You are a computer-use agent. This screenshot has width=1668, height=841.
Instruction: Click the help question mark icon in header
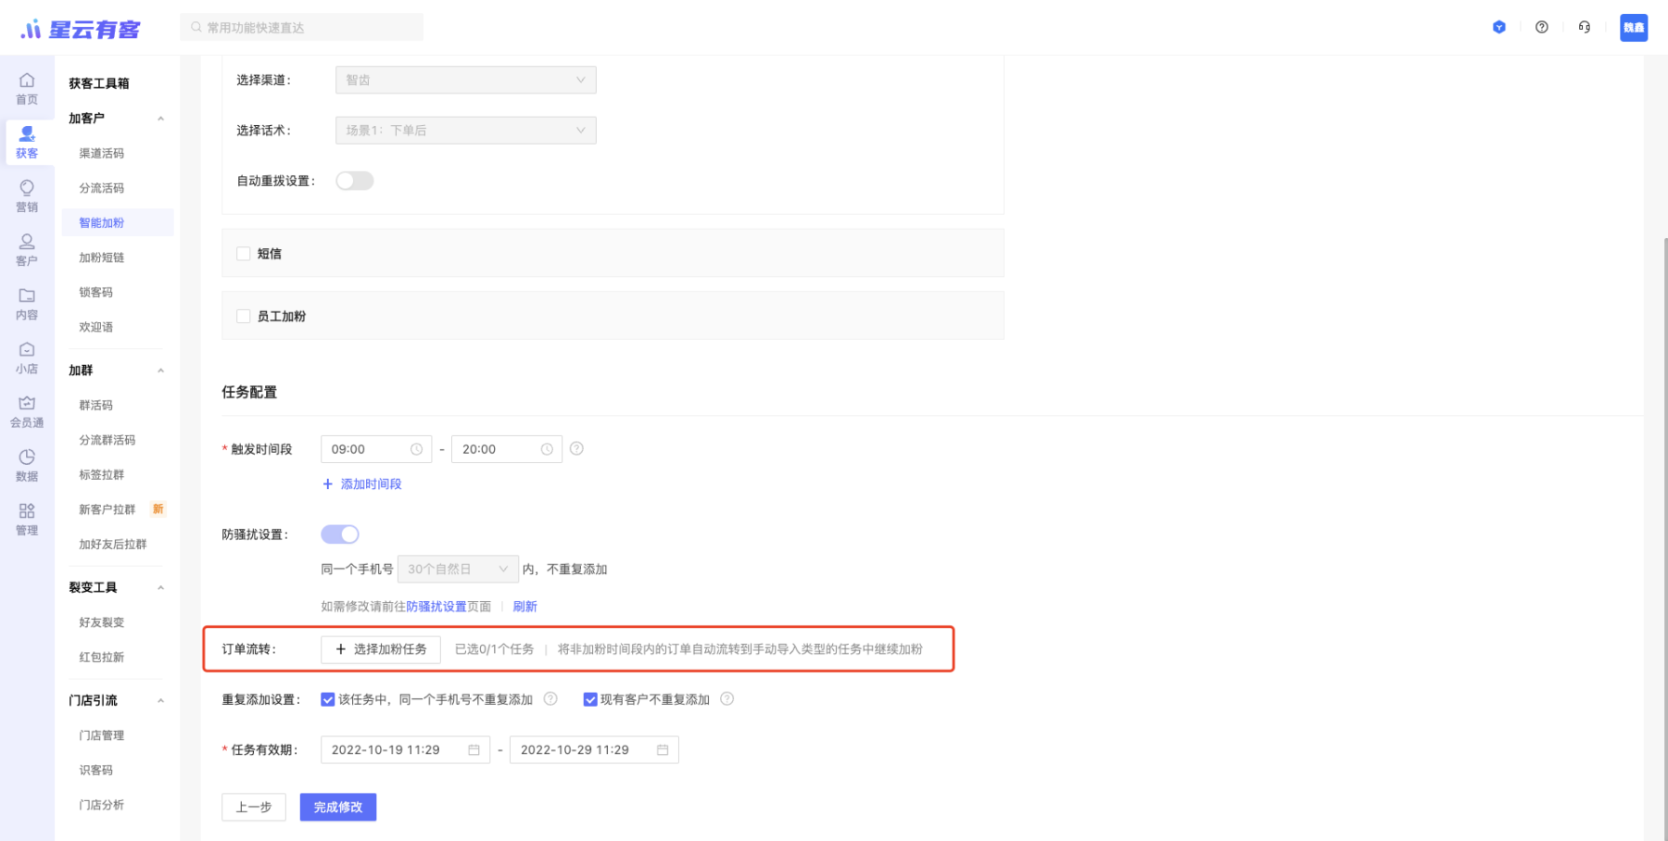[x=1541, y=28]
